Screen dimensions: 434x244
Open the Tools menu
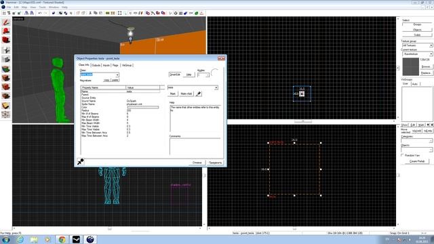coord(42,7)
